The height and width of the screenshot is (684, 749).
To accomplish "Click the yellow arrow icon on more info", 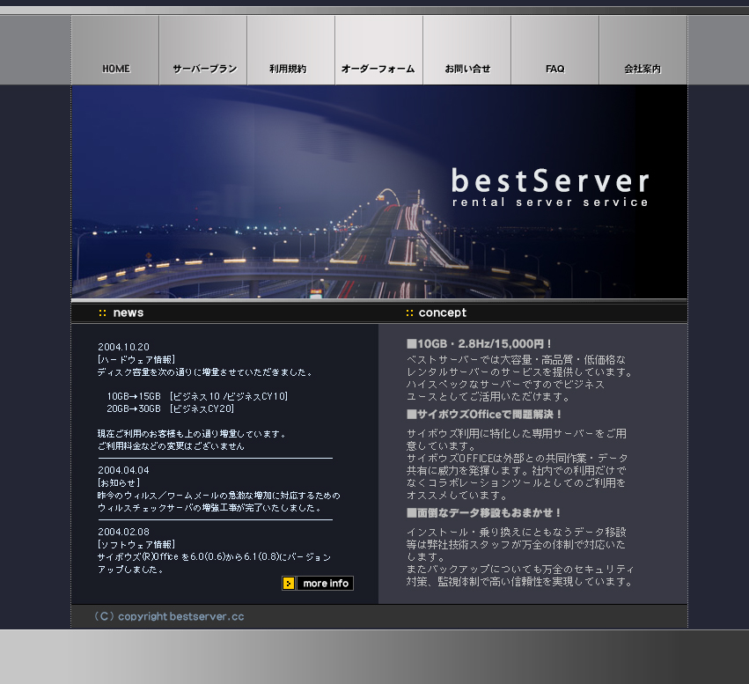I will point(289,584).
